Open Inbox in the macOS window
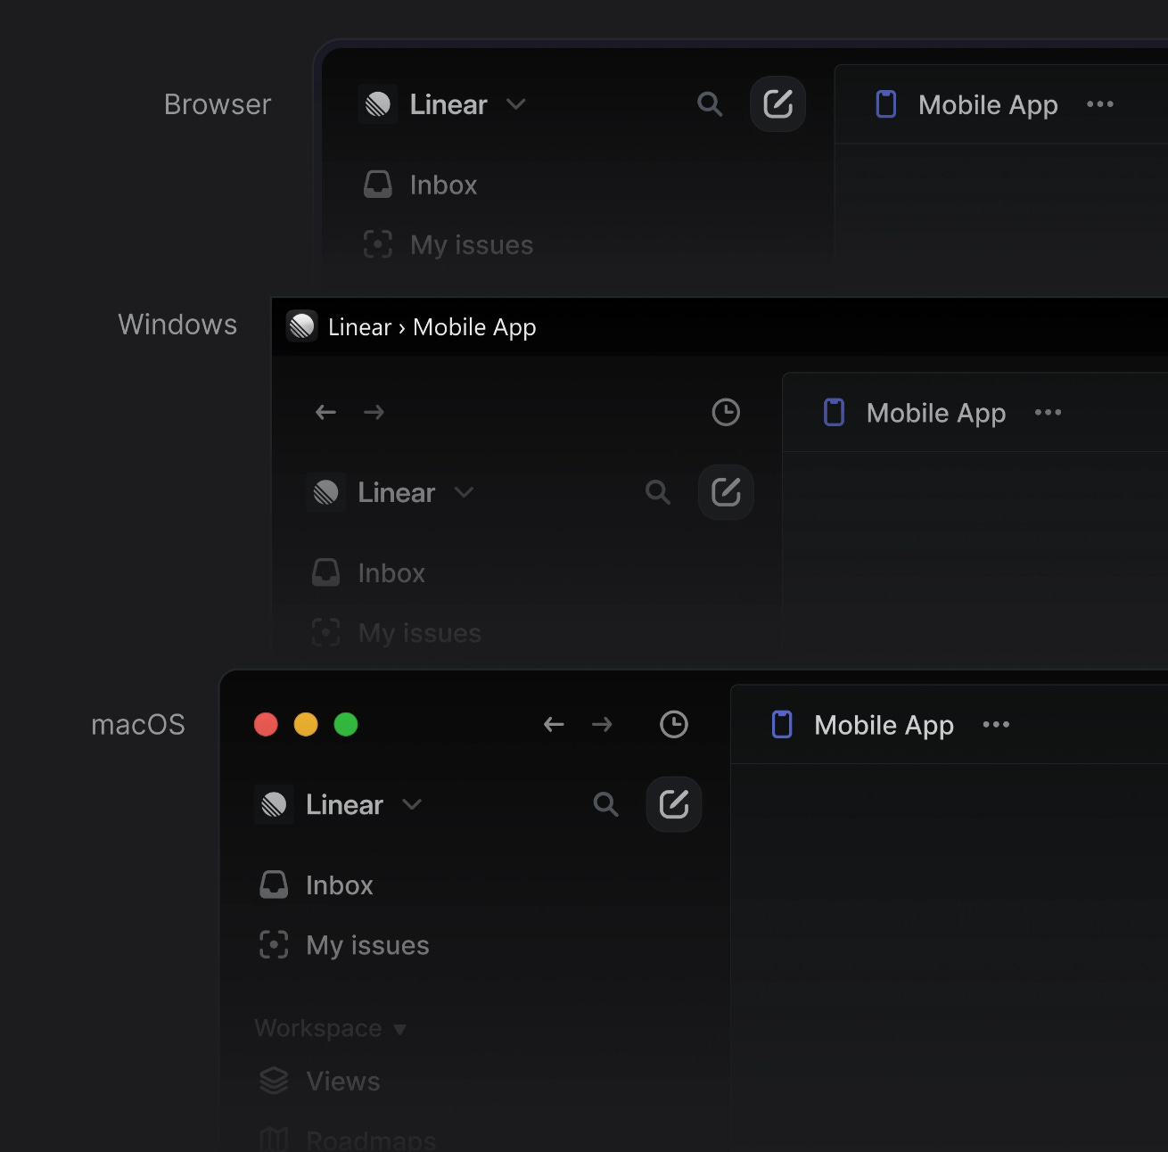 (317, 885)
